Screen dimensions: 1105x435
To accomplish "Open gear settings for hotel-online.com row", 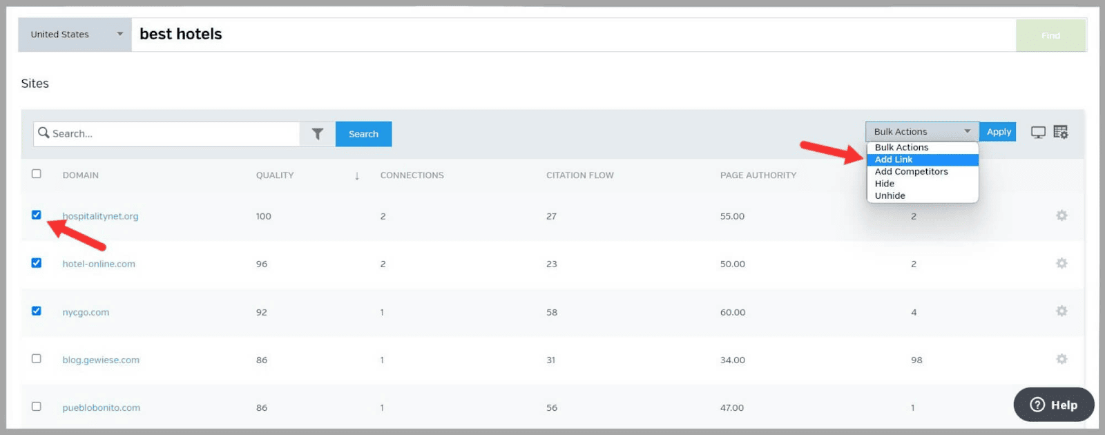I will [x=1061, y=264].
